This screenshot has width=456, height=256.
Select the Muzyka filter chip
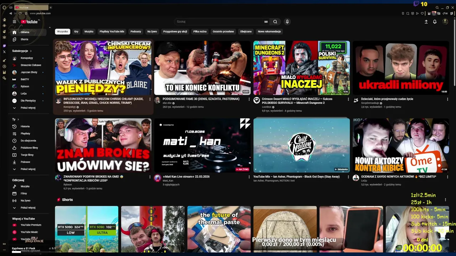[89, 32]
